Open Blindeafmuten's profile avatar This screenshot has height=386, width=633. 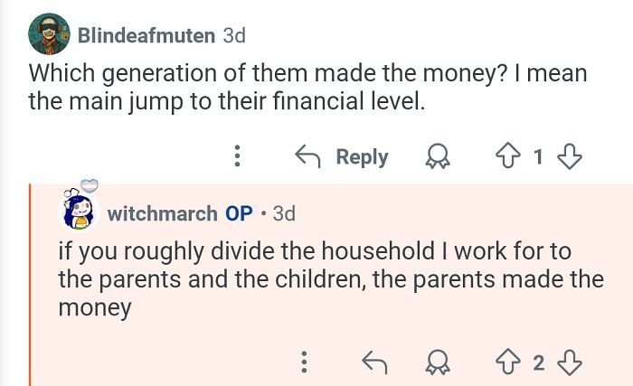[49, 34]
